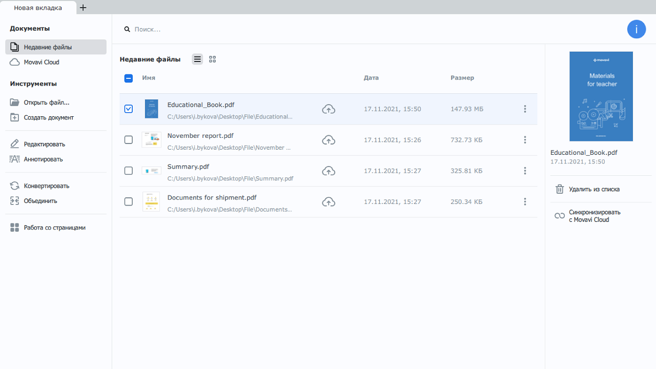
Task: Open Movavi Cloud in sidebar
Action: pos(56,62)
